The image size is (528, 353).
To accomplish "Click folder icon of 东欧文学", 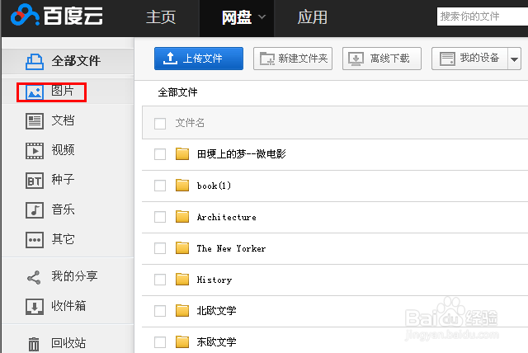I will coord(182,342).
